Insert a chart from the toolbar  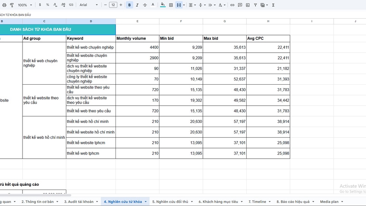point(247,5)
